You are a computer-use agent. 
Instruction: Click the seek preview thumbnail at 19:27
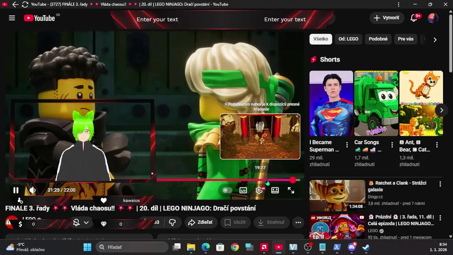tap(260, 136)
